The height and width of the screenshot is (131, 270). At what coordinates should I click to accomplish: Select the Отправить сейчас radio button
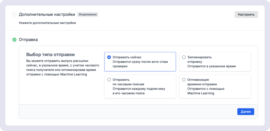tap(109, 57)
